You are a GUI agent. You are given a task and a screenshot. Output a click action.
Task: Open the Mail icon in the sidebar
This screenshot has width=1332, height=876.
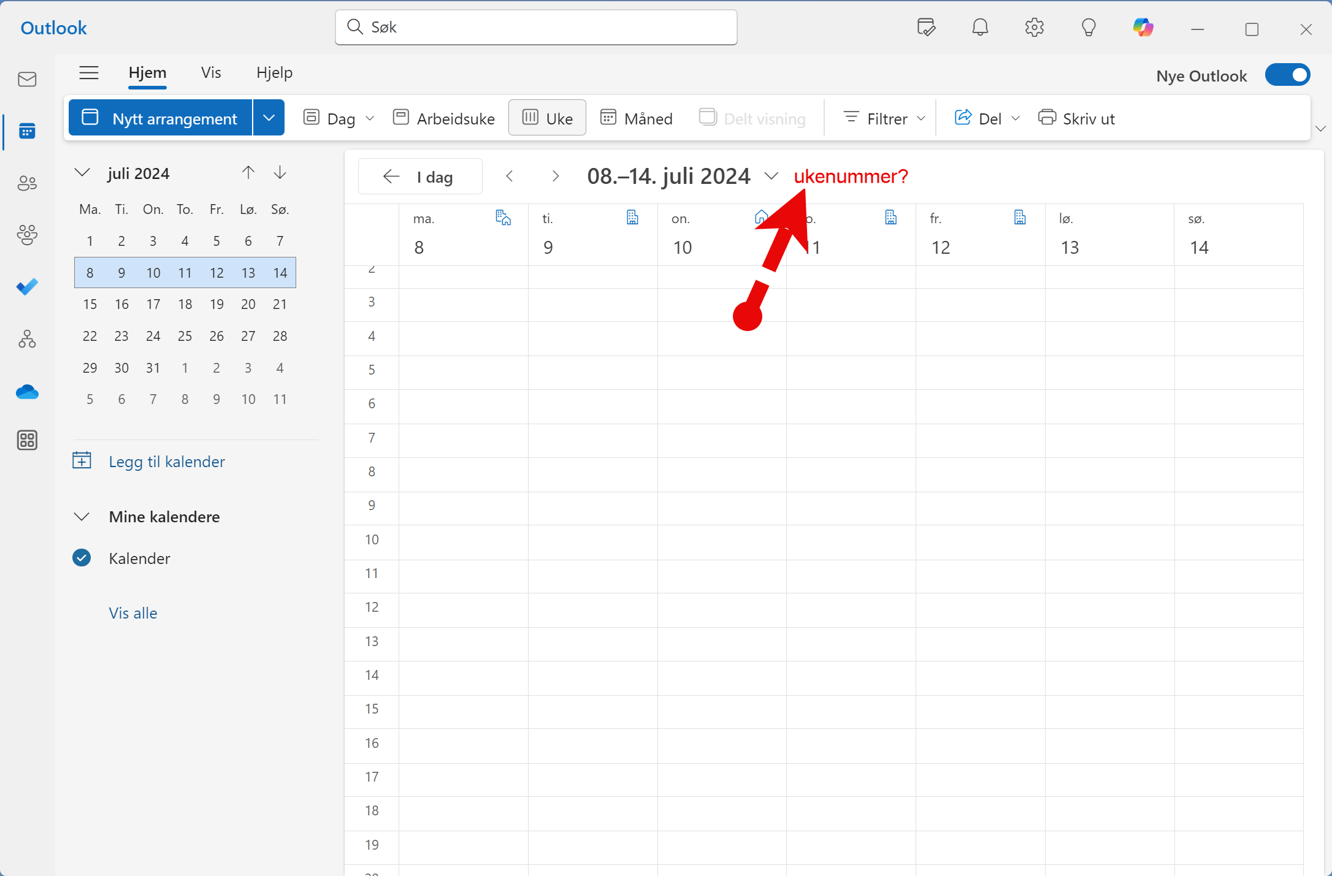tap(27, 79)
